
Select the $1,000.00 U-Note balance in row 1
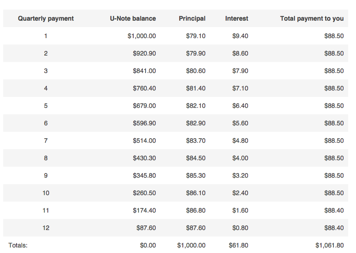141,36
